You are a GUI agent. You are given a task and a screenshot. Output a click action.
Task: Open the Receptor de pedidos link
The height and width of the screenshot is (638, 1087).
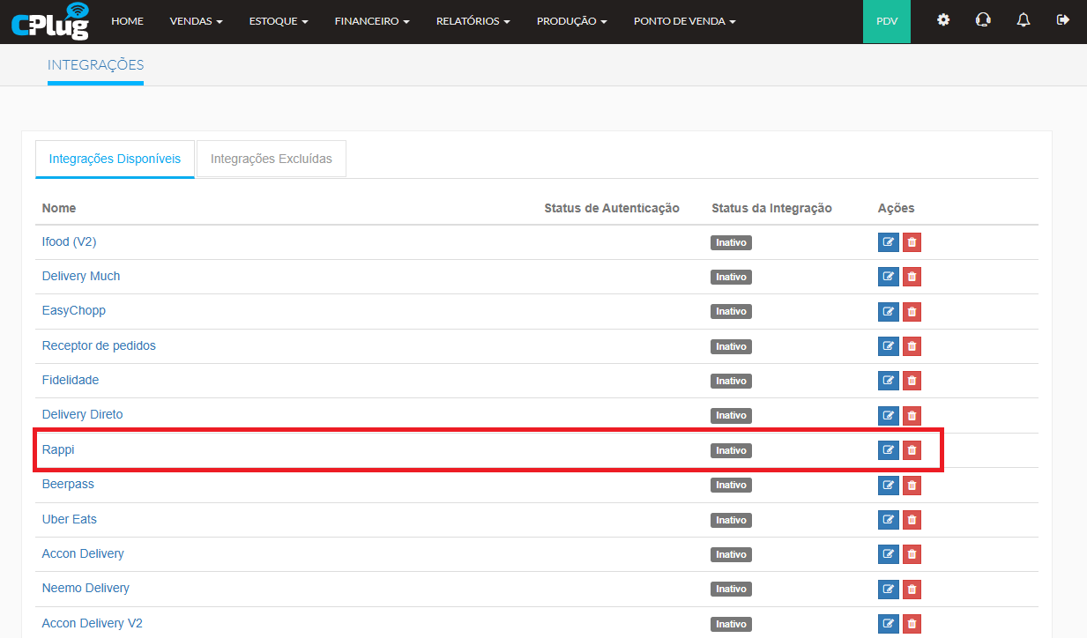click(x=99, y=345)
